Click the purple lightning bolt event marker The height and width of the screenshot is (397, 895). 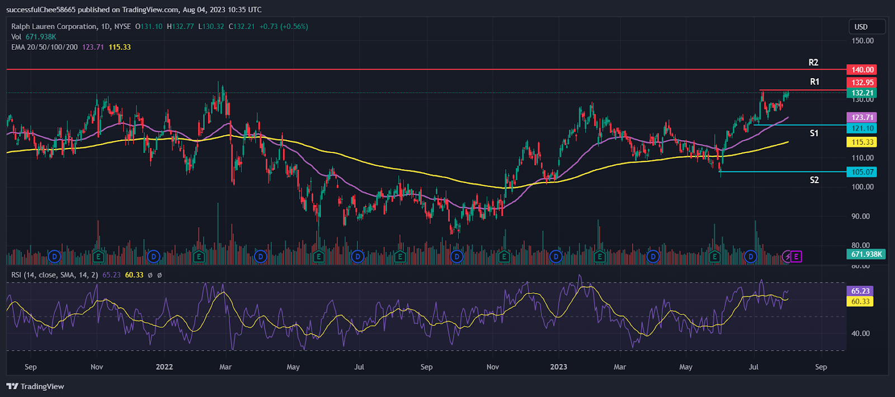787,257
